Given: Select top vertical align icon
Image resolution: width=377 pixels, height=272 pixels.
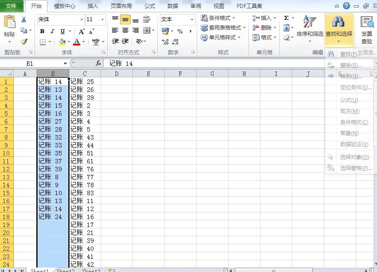Looking at the screenshot, I should 115,19.
